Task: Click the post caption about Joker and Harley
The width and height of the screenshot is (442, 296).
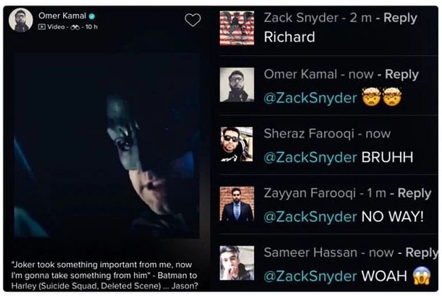Action: click(x=105, y=274)
